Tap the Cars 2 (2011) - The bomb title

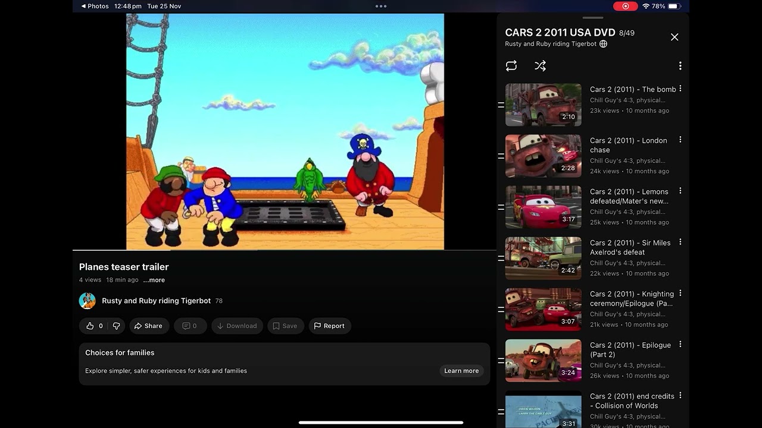pyautogui.click(x=633, y=89)
